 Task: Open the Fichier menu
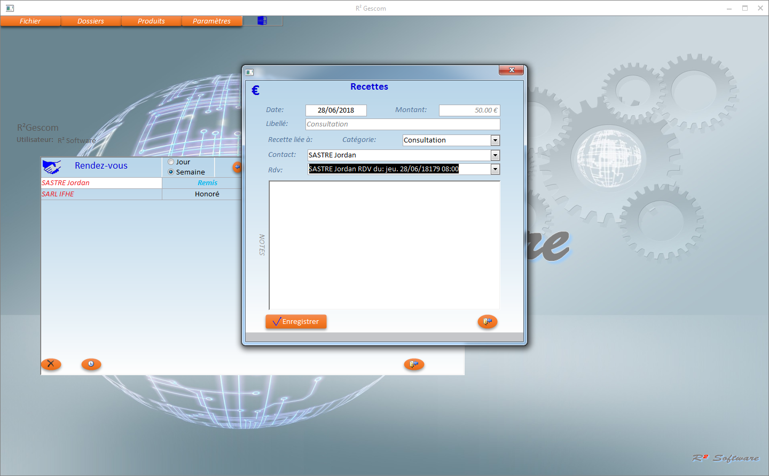click(30, 21)
